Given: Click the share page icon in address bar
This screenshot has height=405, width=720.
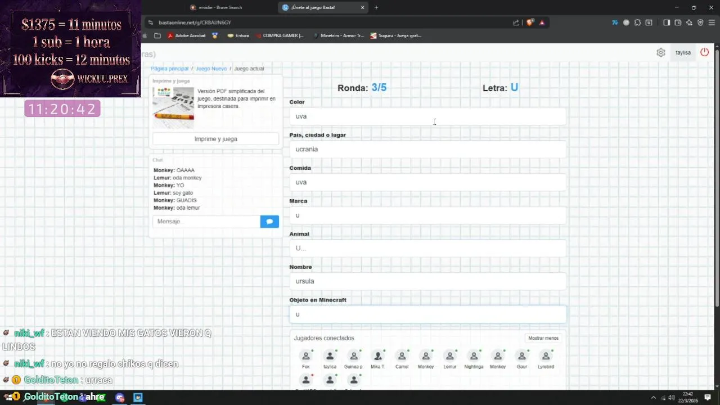Looking at the screenshot, I should pyautogui.click(x=516, y=22).
